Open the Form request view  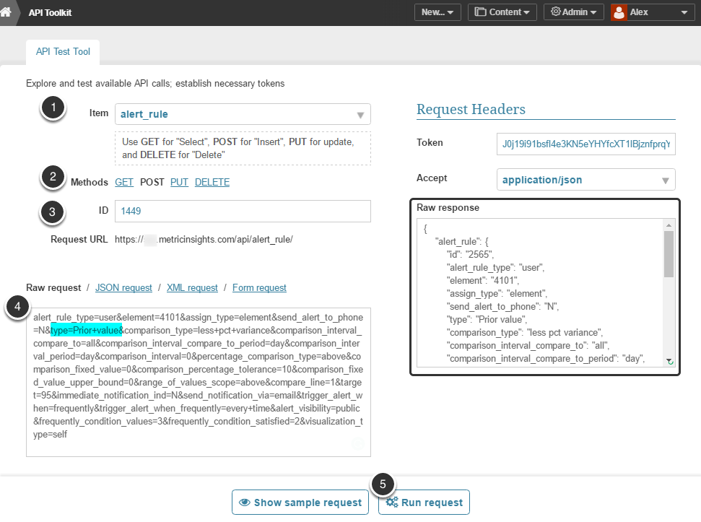(x=259, y=287)
